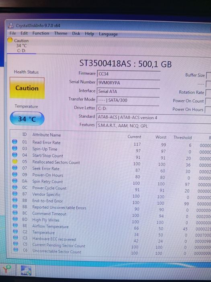This screenshot has height=282, width=211.
Task: Select the Command Timeout attribute name
Action: (49, 214)
